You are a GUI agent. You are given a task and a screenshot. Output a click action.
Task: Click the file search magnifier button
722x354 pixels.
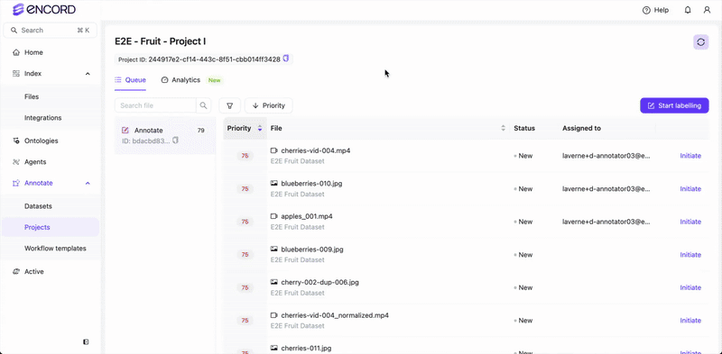pyautogui.click(x=204, y=105)
